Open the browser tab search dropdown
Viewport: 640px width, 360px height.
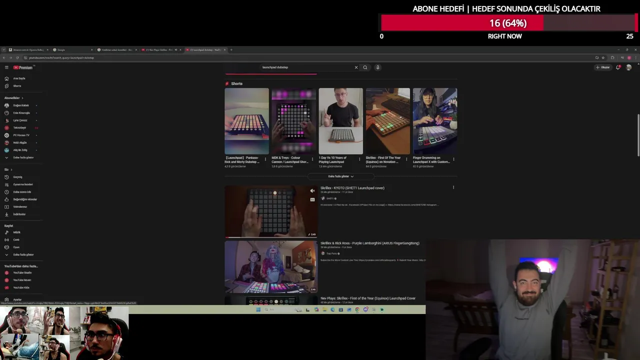4,50
